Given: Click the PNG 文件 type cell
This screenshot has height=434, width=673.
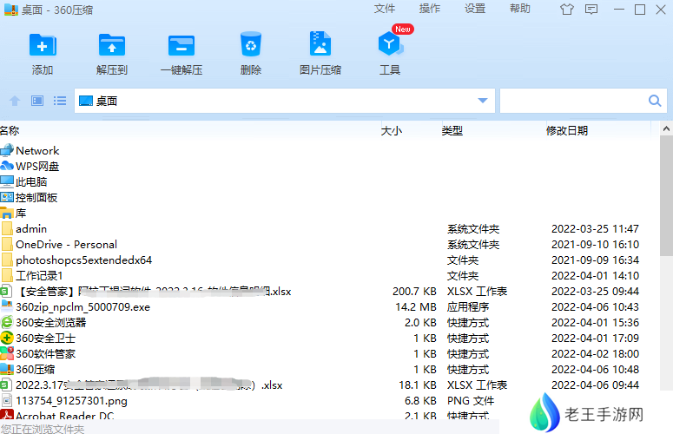Looking at the screenshot, I should (471, 400).
